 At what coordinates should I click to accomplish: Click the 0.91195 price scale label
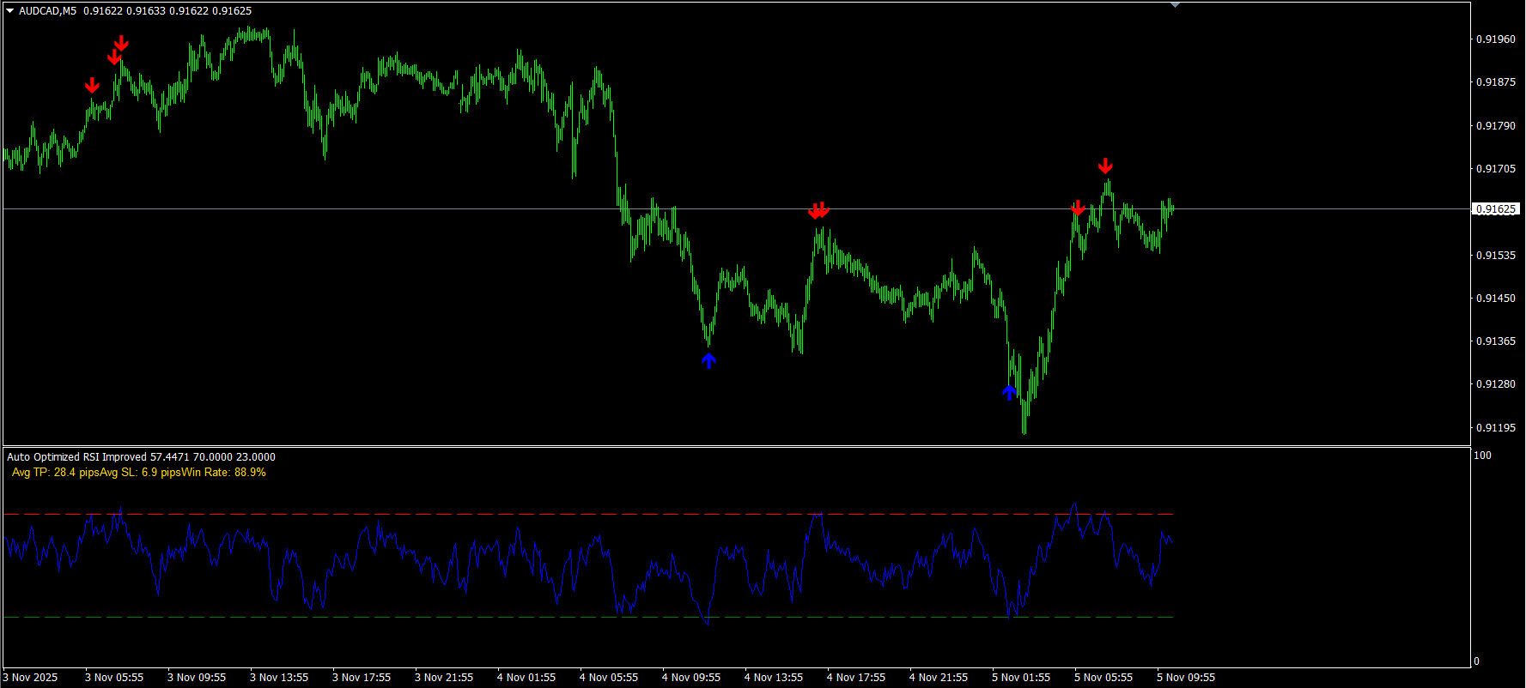(1496, 428)
